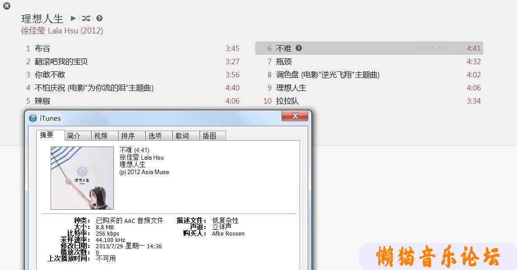Click the 立体声 channels value
517x270 pixels.
point(221,227)
